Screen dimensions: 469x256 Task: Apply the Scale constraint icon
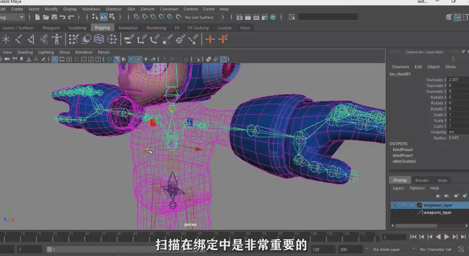pos(168,39)
